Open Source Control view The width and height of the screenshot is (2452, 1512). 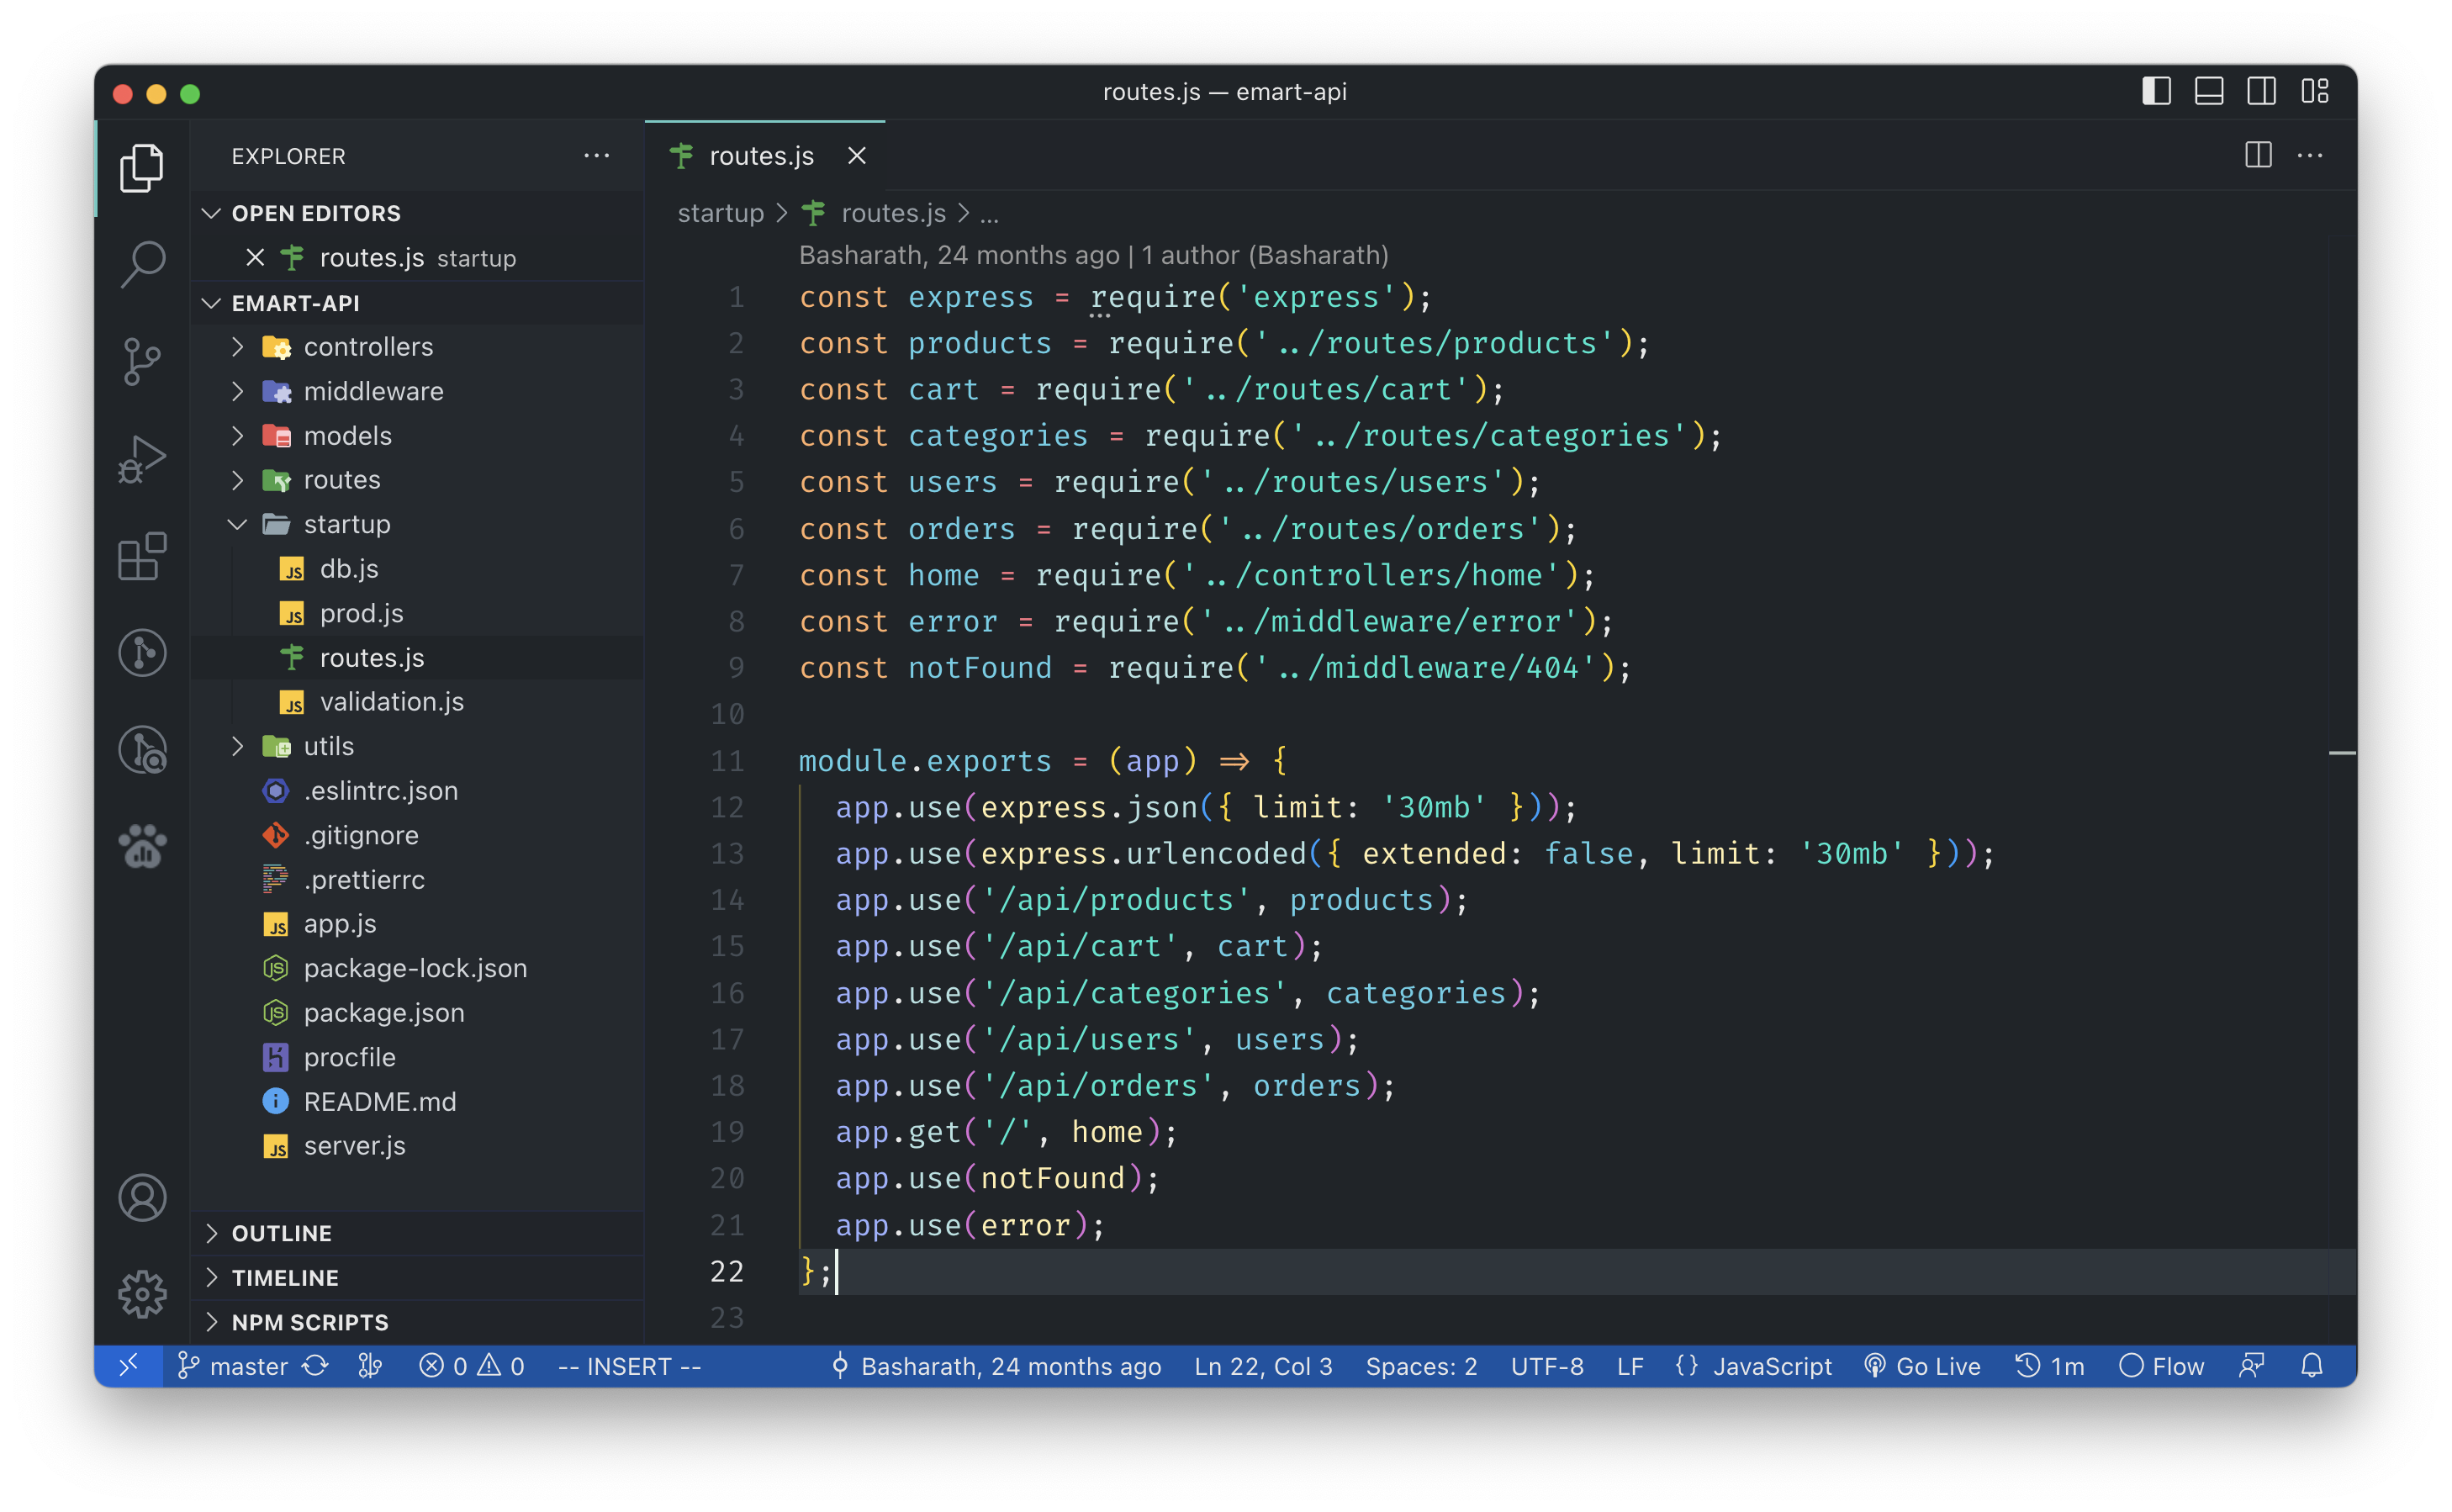pos(142,361)
